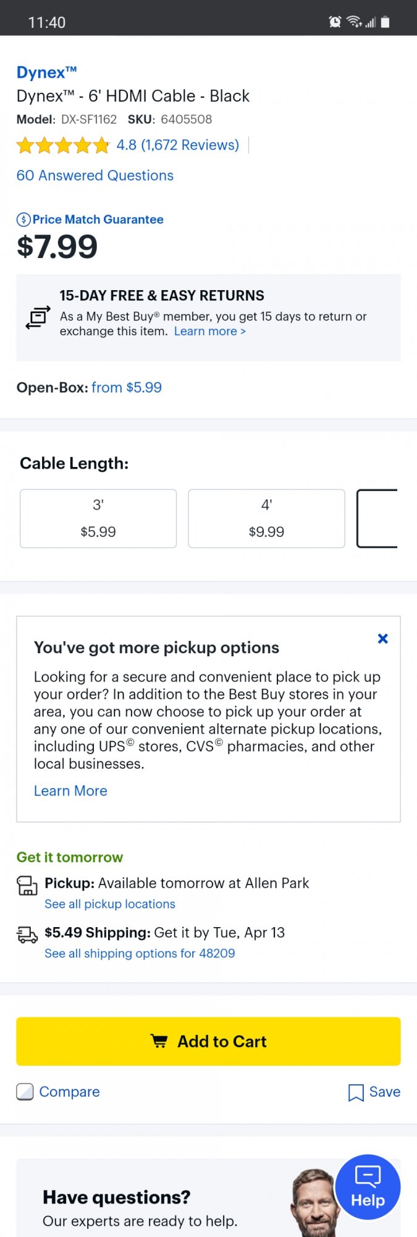Tap the five-star rating icons

(x=63, y=145)
